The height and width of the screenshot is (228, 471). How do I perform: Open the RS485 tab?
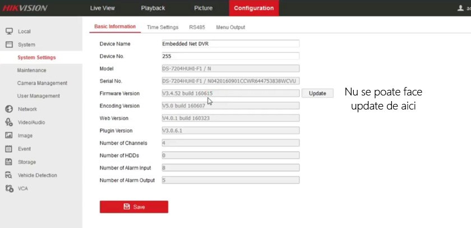coord(197,27)
